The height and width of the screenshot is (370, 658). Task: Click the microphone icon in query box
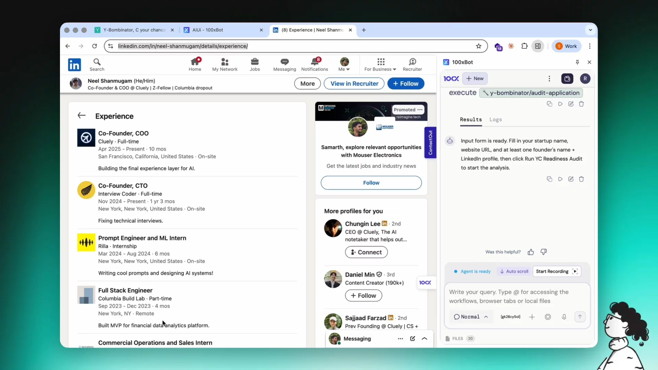point(564,317)
